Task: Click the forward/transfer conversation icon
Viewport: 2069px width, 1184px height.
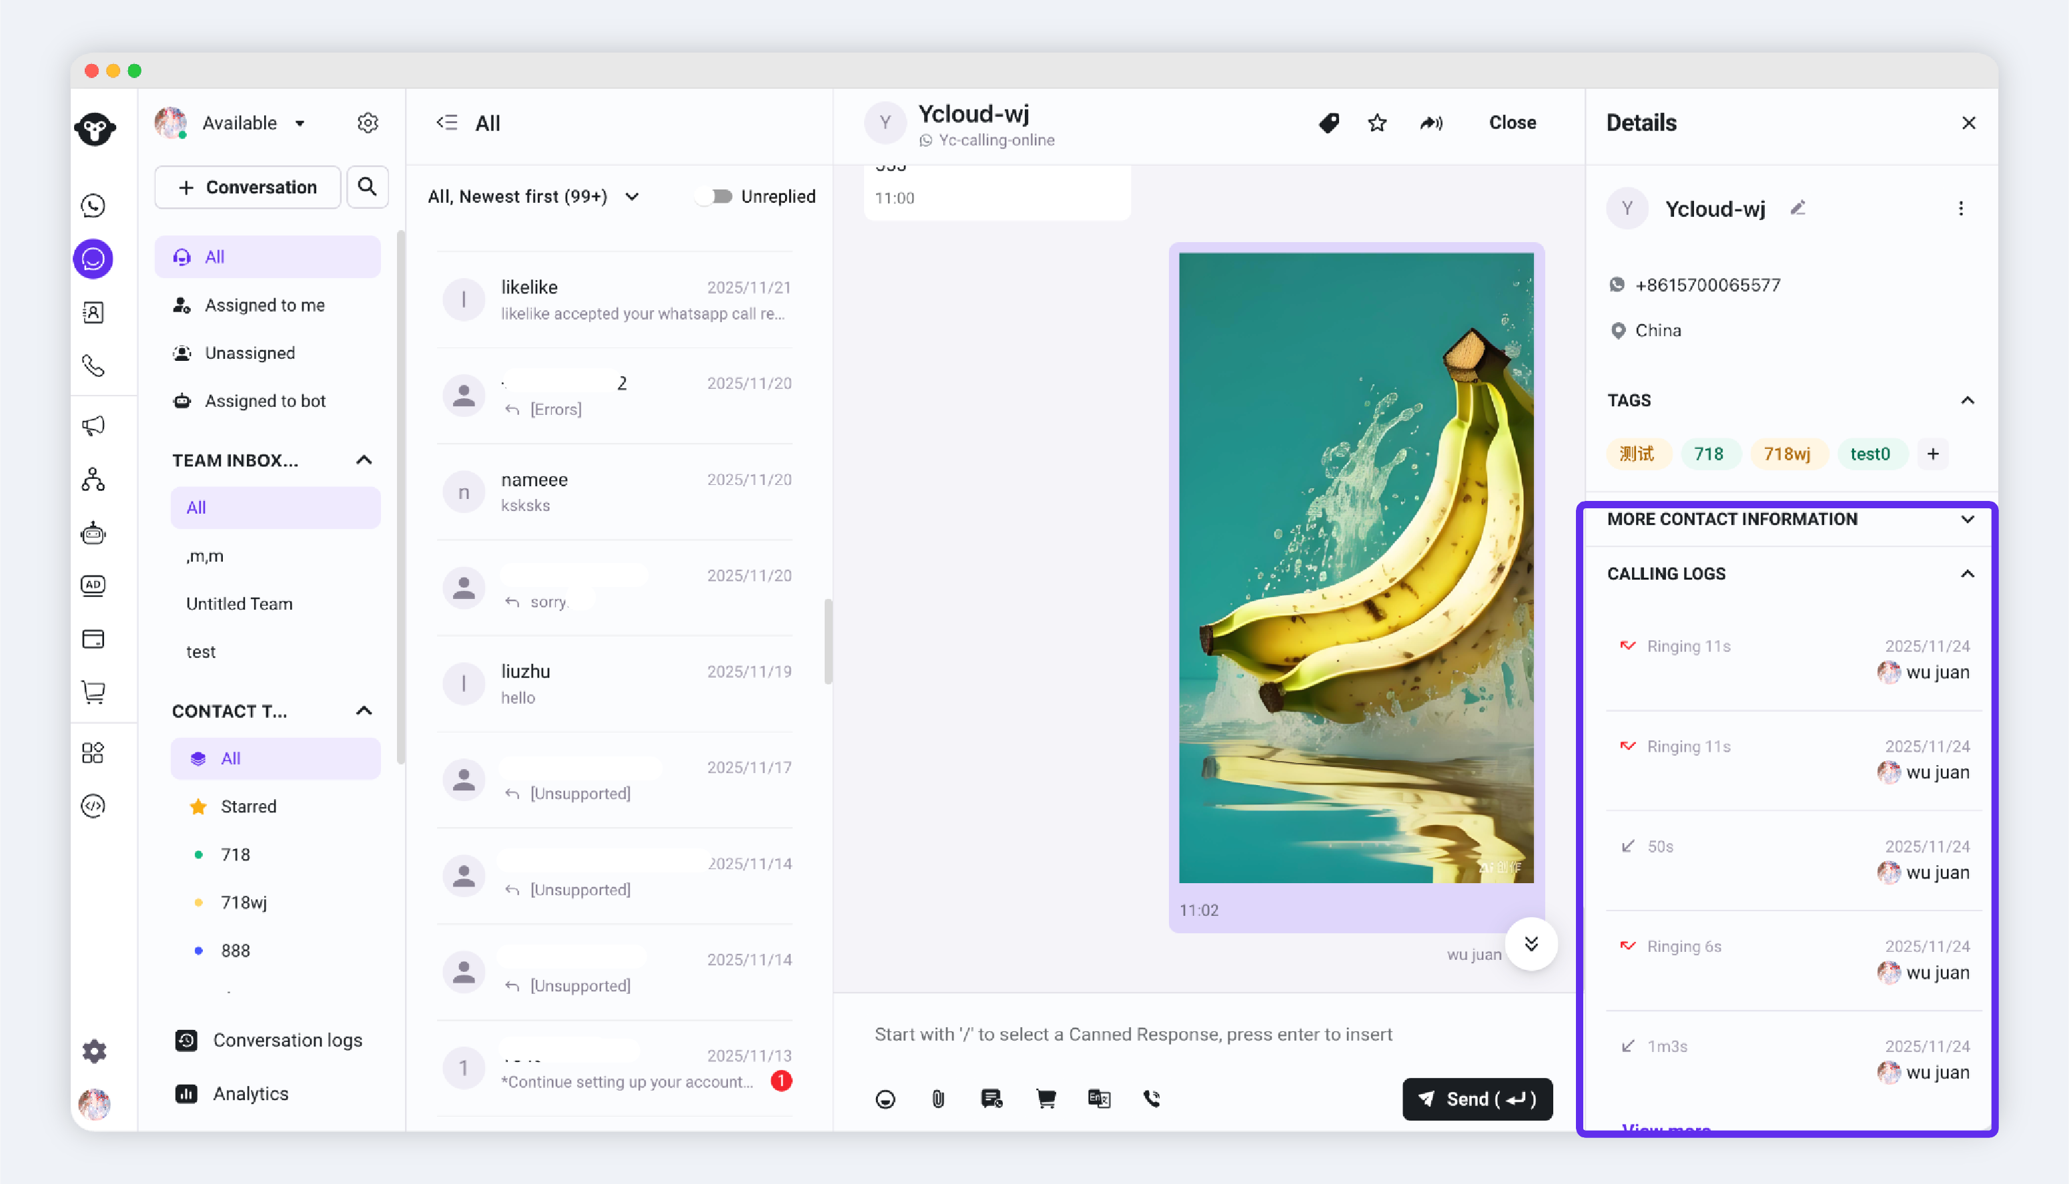Action: (1431, 123)
